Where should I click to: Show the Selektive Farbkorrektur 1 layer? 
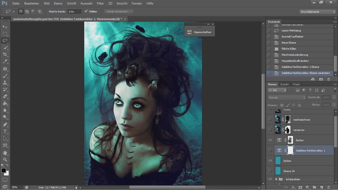[x=270, y=150]
